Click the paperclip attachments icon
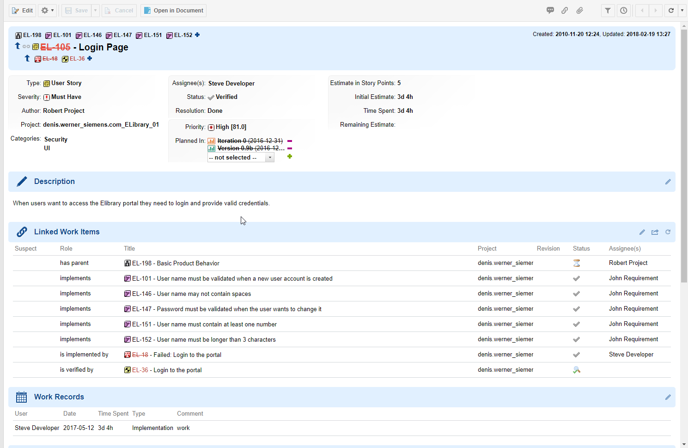 [x=579, y=10]
